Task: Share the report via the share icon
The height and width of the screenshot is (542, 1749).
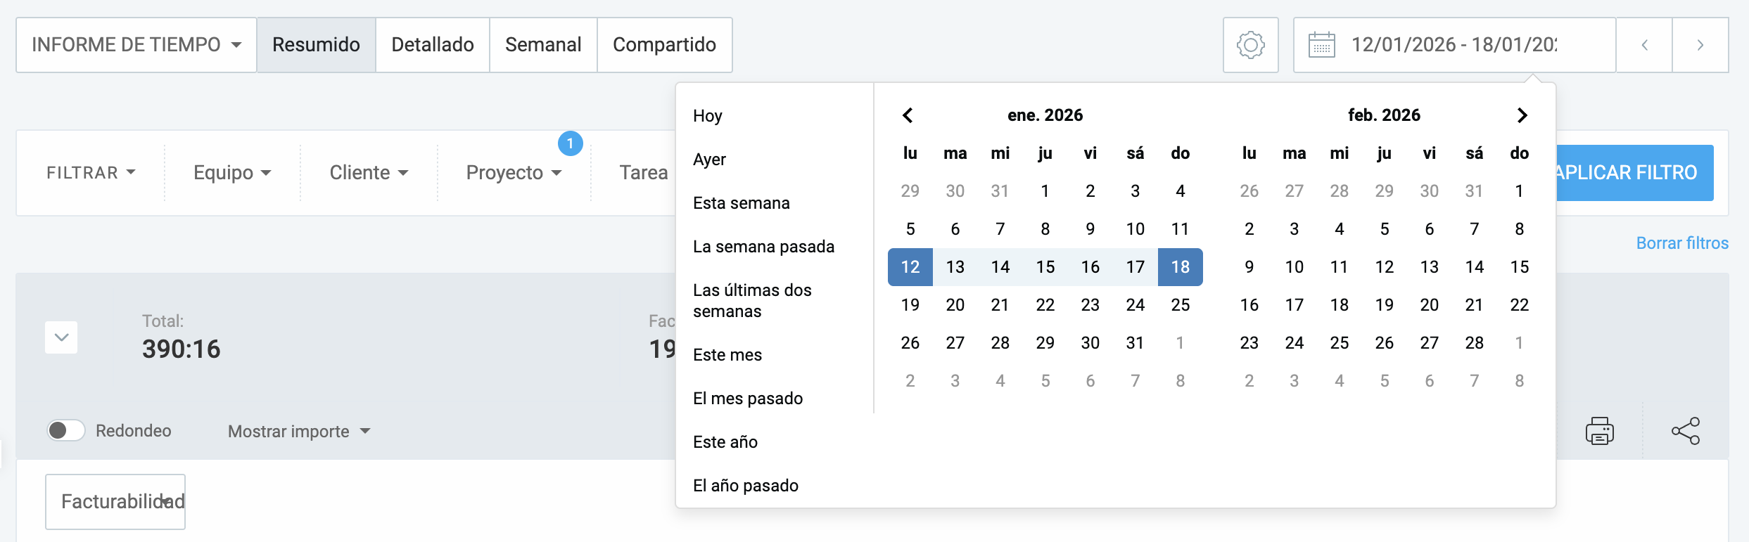Action: click(x=1686, y=430)
